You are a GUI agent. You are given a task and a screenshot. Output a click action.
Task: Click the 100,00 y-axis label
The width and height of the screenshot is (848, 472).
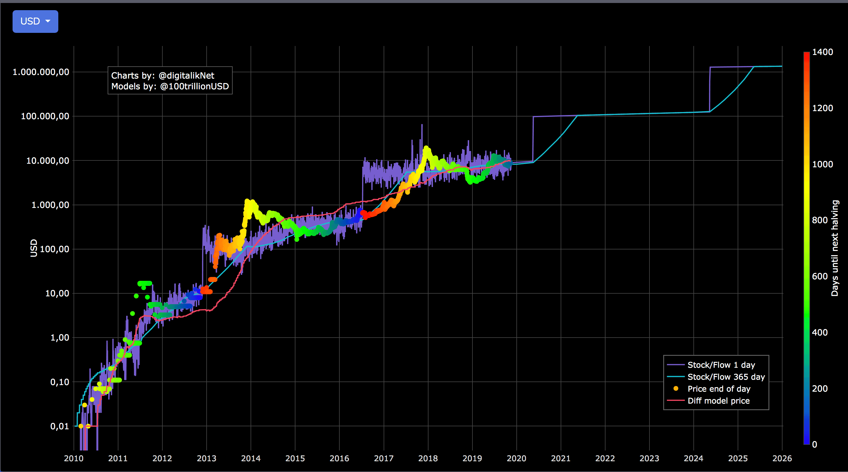55,249
